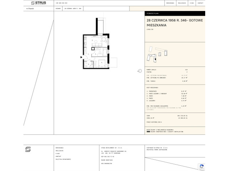This screenshot has height=171, width=228.
Task: Go back using the Powrót arrow
Action: (x=30, y=8)
